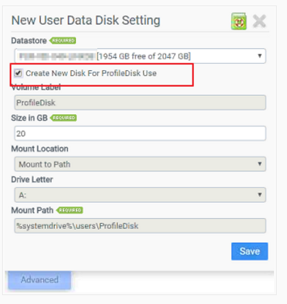
Task: Click the Mount Location field label
Action: (40, 149)
